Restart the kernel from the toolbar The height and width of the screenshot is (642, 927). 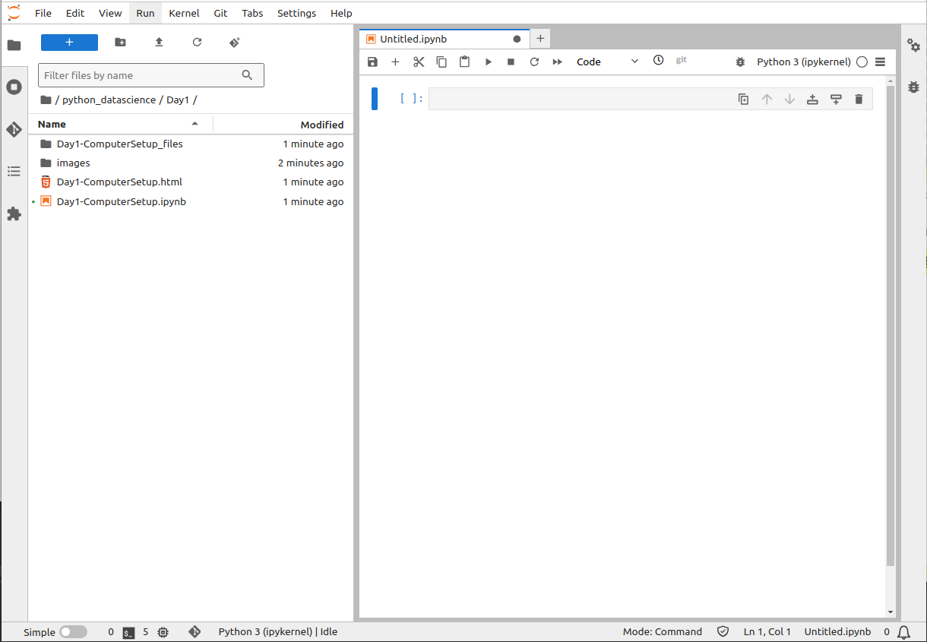coord(534,62)
